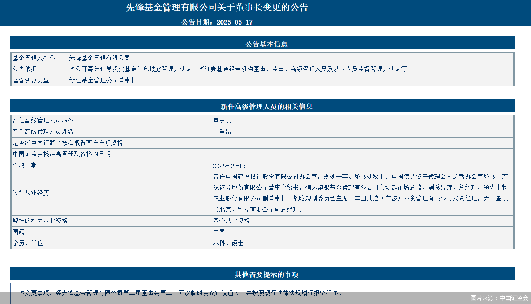Click the title 先锋基金管理有限公司关于董事长变更的公告
The width and height of the screenshot is (531, 304).
coord(217,8)
